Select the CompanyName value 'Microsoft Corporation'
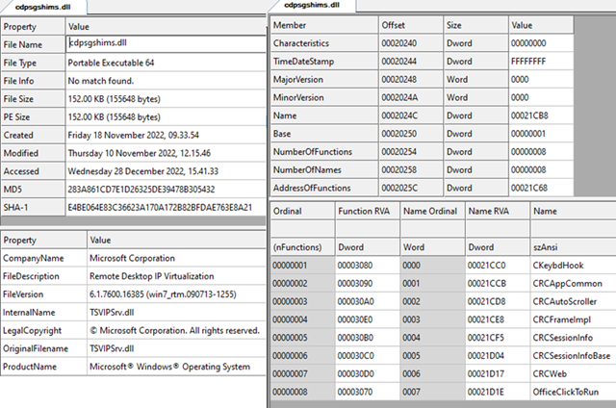This screenshot has height=408, width=616. (x=133, y=258)
